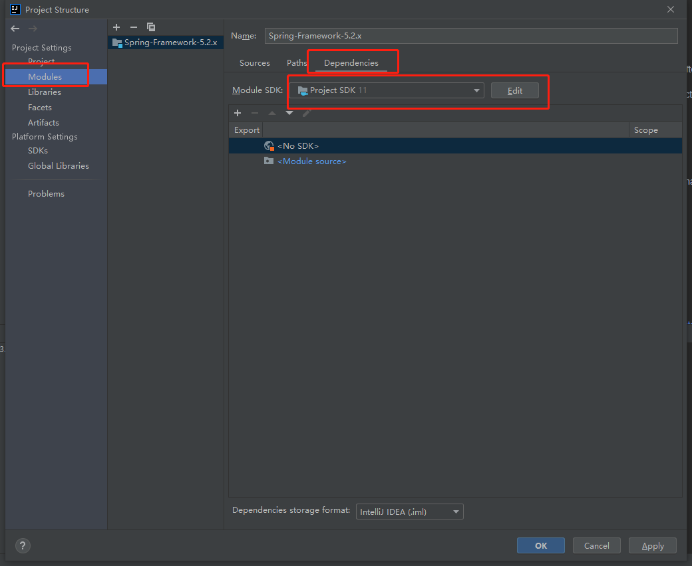Click into the module Name field

pyautogui.click(x=471, y=36)
